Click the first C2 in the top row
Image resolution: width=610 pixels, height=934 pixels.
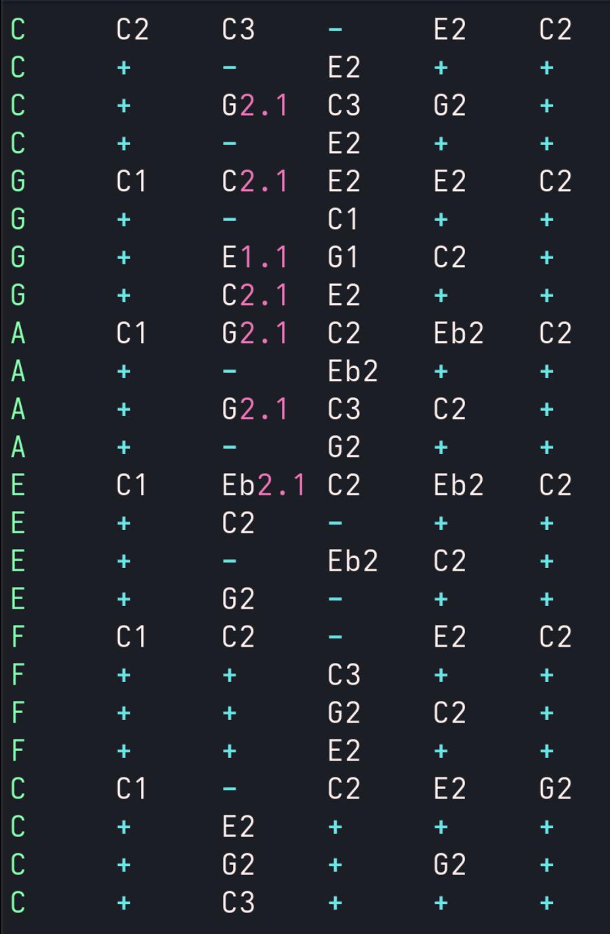[132, 30]
